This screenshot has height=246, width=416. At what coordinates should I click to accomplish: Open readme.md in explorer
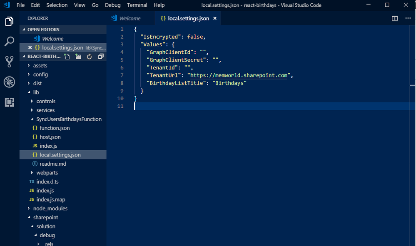point(63,164)
